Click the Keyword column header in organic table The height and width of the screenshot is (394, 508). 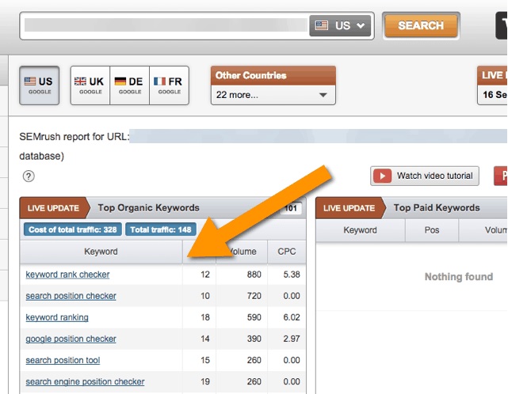coord(101,252)
